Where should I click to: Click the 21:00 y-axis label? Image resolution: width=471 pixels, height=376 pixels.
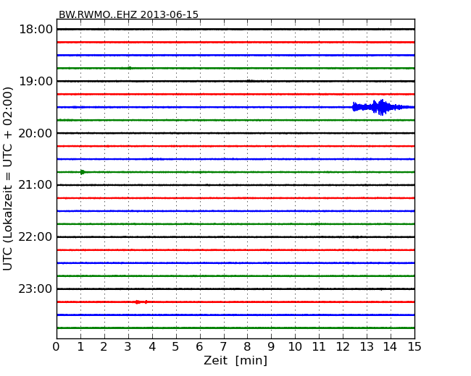coord(36,185)
